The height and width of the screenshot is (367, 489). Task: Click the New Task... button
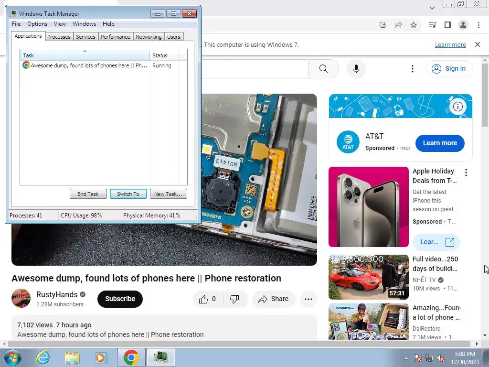[x=169, y=194]
